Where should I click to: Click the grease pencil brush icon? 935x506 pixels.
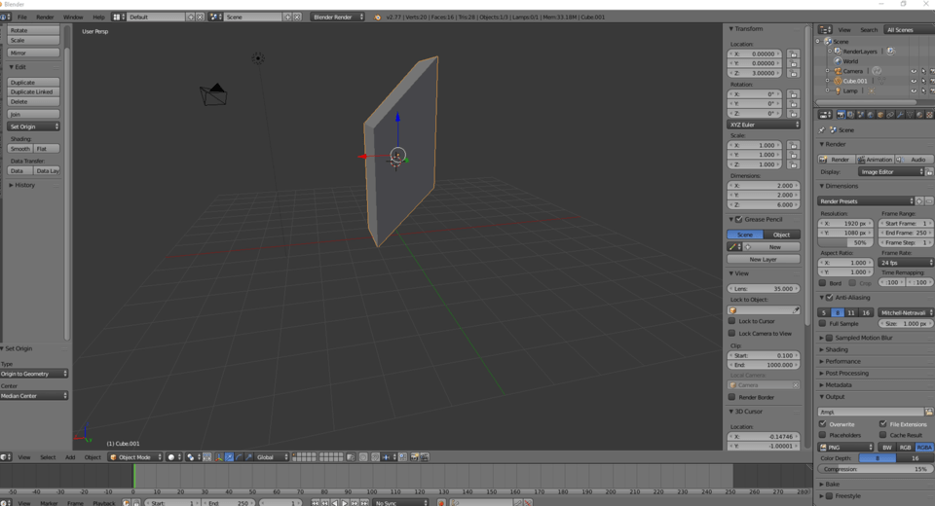734,247
